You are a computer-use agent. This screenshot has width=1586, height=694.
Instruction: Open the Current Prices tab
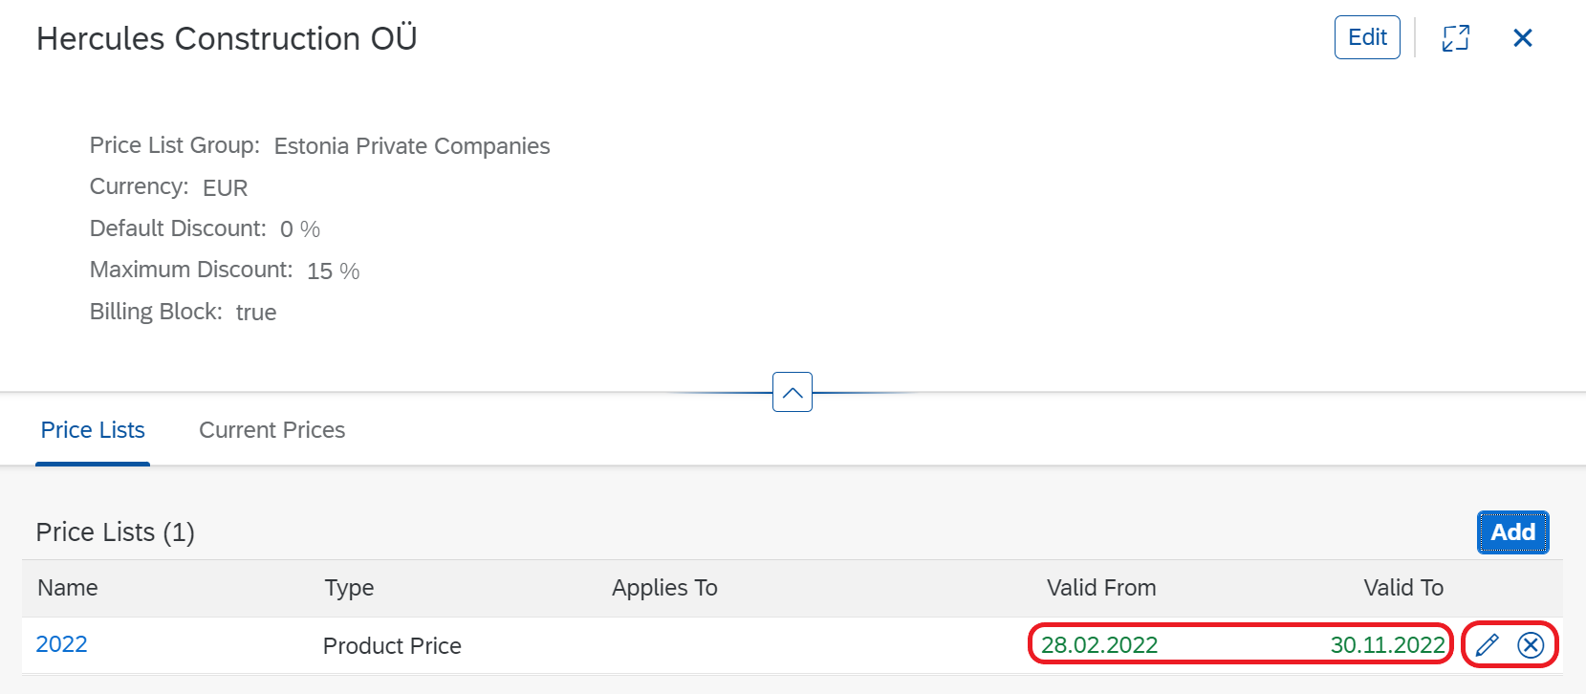[272, 430]
